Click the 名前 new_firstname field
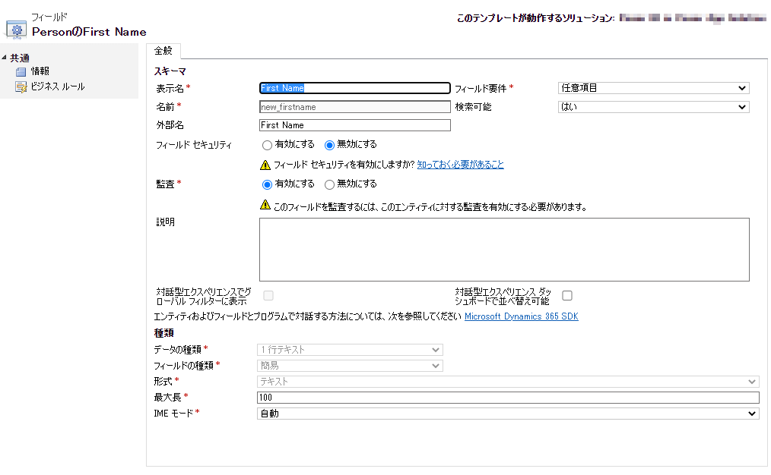Screen dimensions: 771x475 click(355, 107)
